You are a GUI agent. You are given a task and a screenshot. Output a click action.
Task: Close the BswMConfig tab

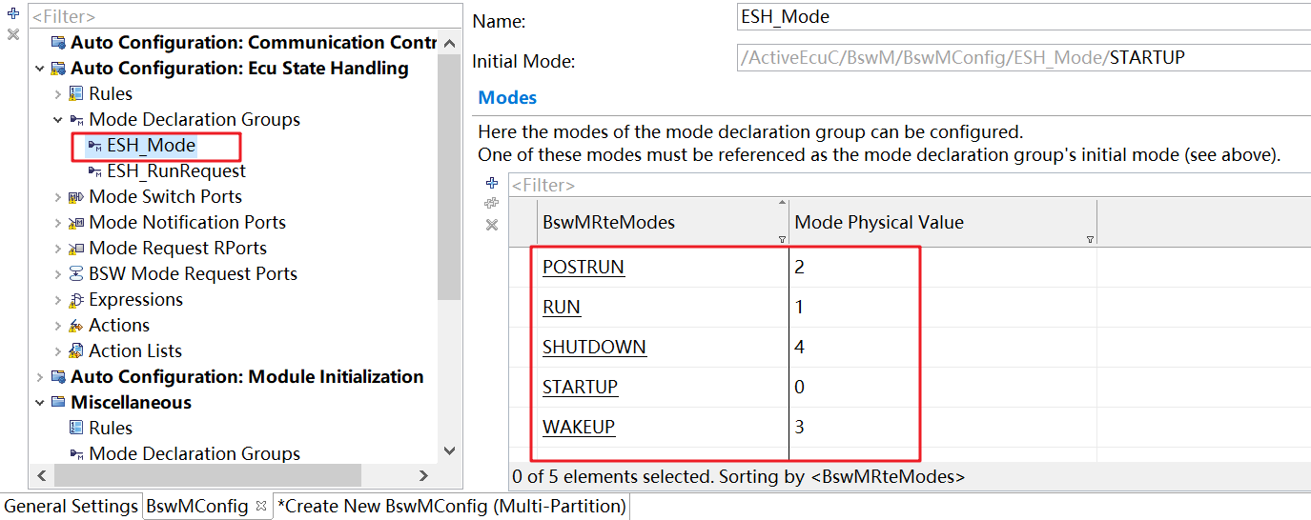pos(261,506)
